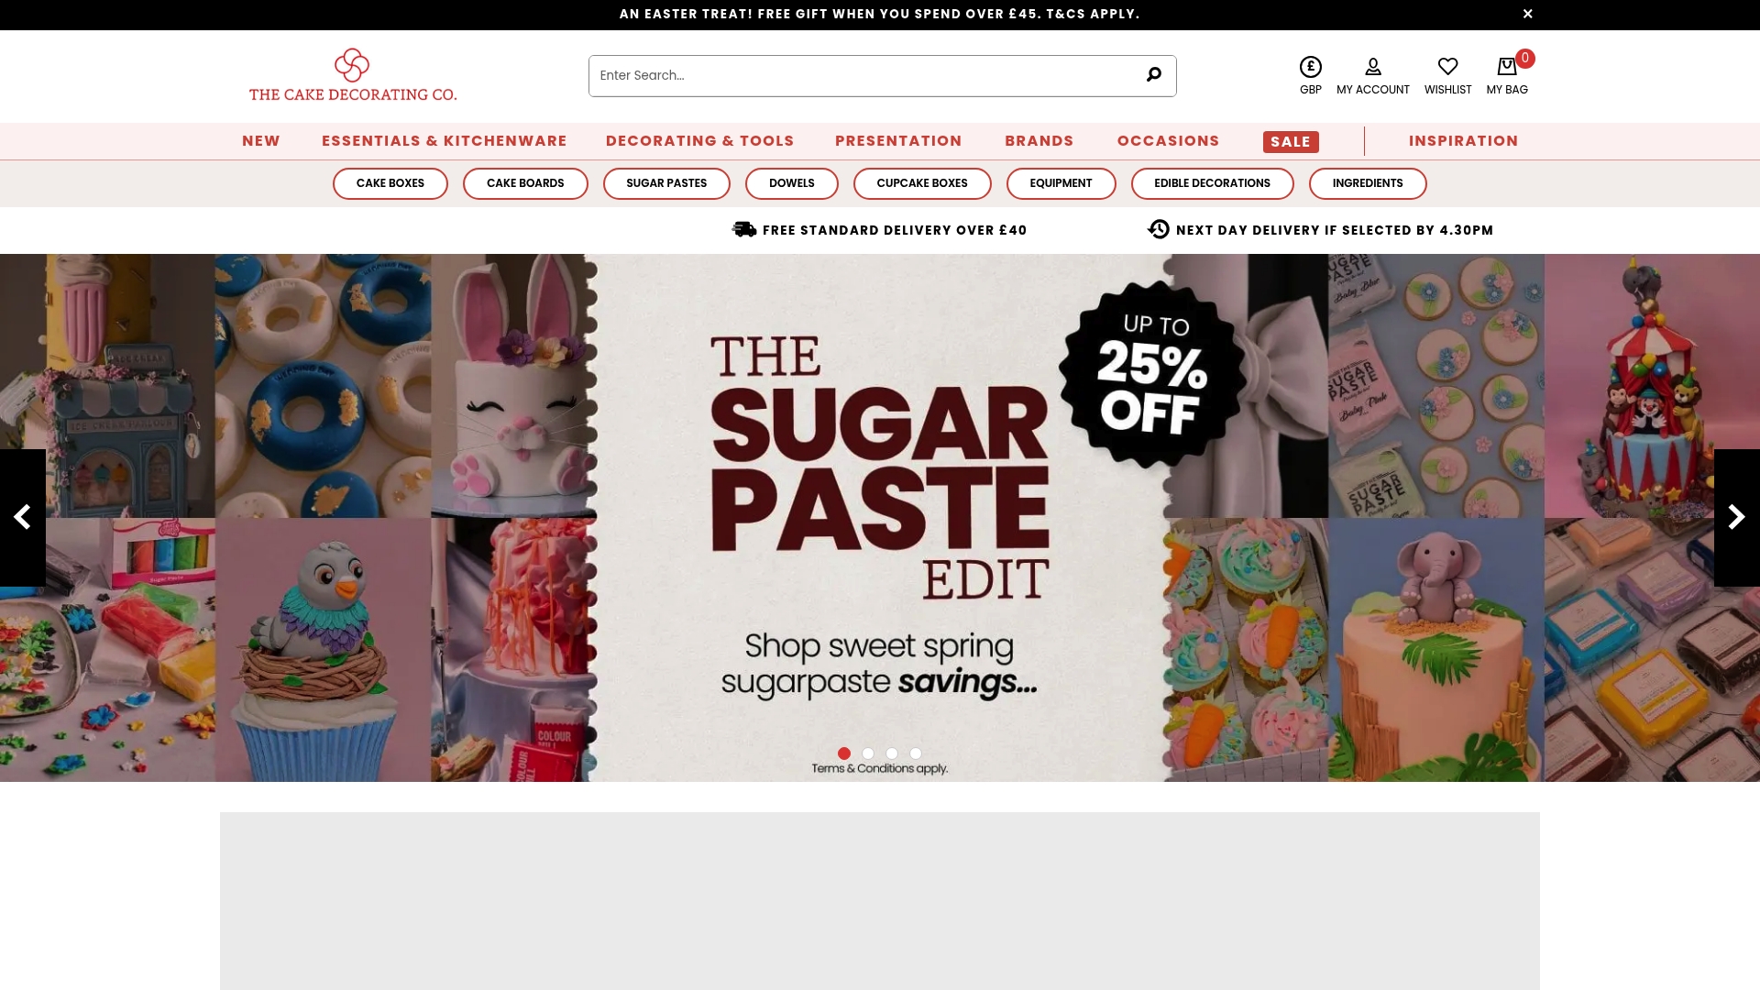Go back using the previous carousel arrow
This screenshot has height=990, width=1760.
23,517
